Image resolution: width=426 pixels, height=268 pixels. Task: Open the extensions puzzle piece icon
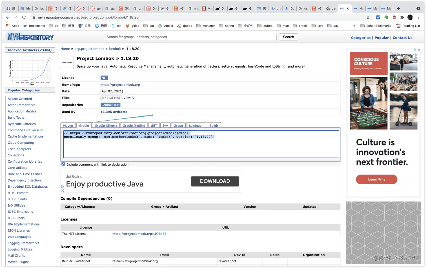[x=402, y=17]
